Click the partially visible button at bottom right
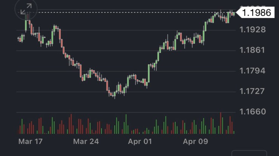 tap(249, 153)
